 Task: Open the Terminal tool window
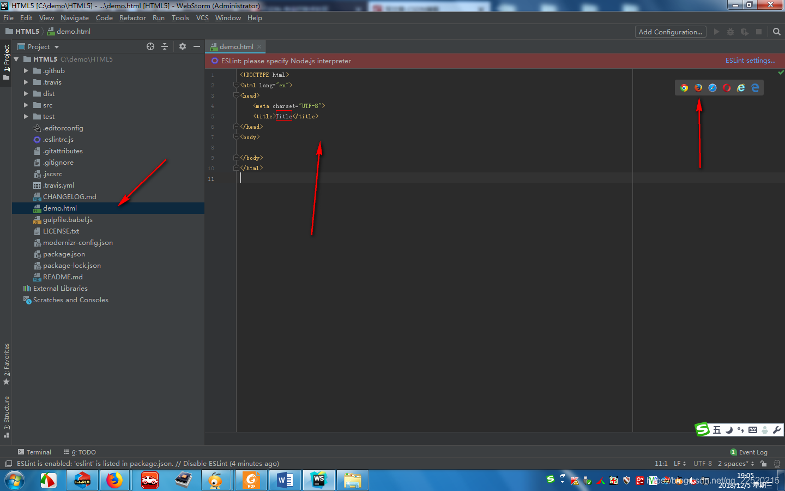tap(34, 452)
